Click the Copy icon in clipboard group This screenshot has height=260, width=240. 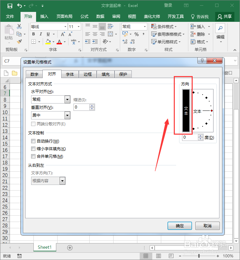(19, 34)
